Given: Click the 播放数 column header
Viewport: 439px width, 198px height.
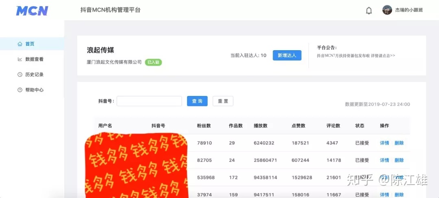Looking at the screenshot, I should (261, 126).
